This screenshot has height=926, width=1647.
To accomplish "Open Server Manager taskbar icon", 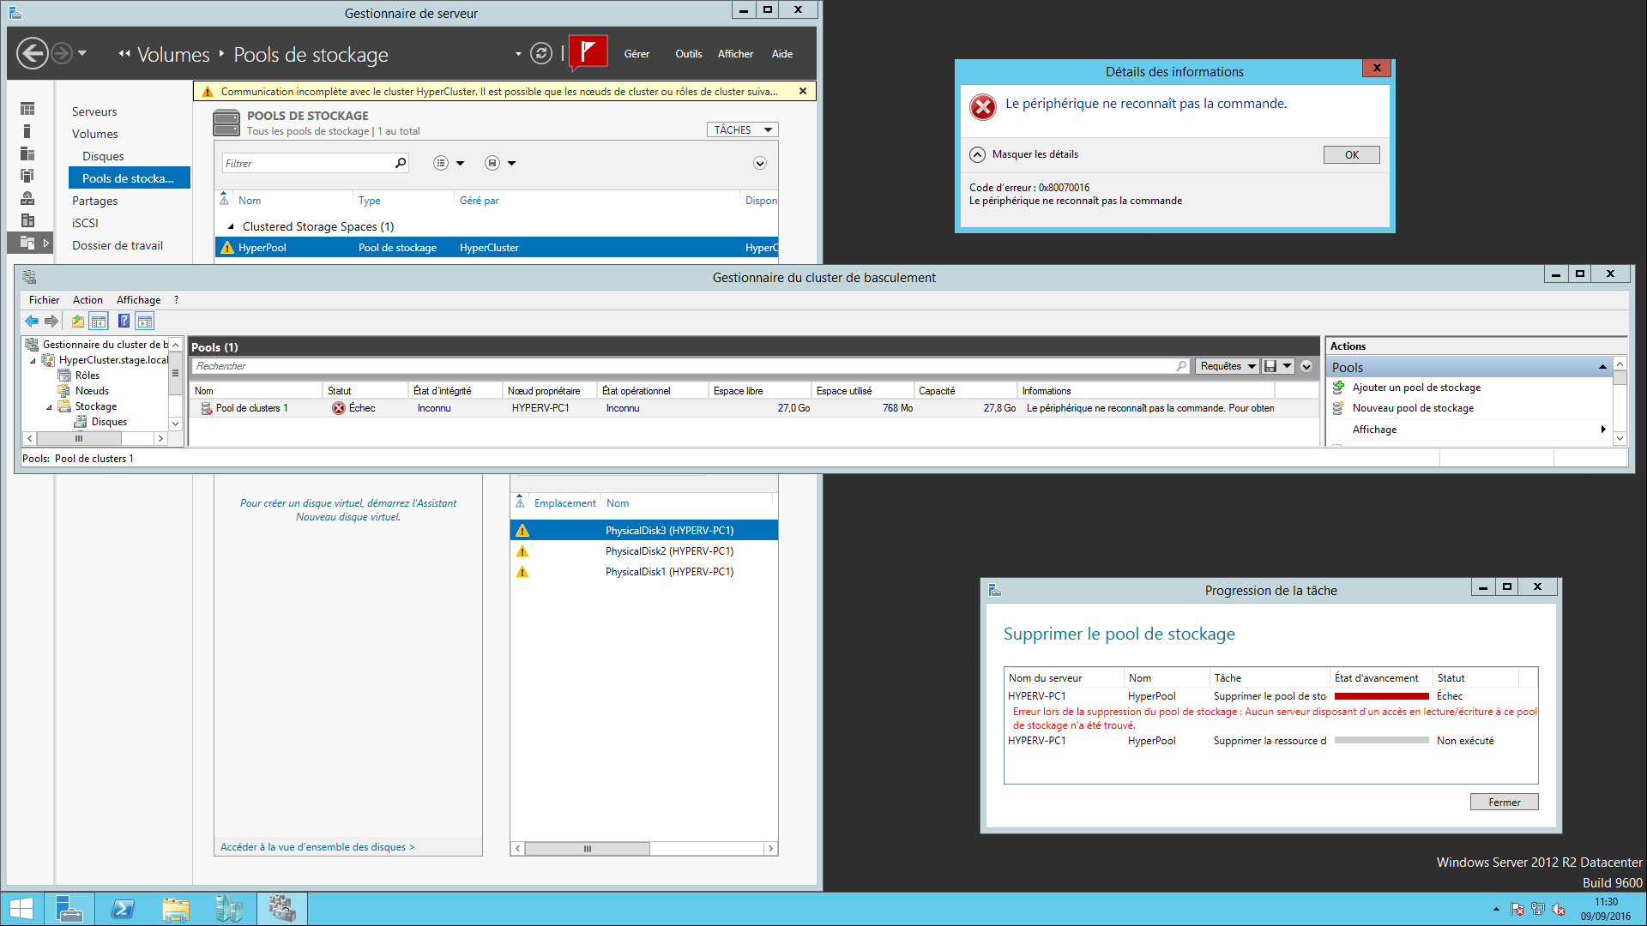I will [x=69, y=909].
